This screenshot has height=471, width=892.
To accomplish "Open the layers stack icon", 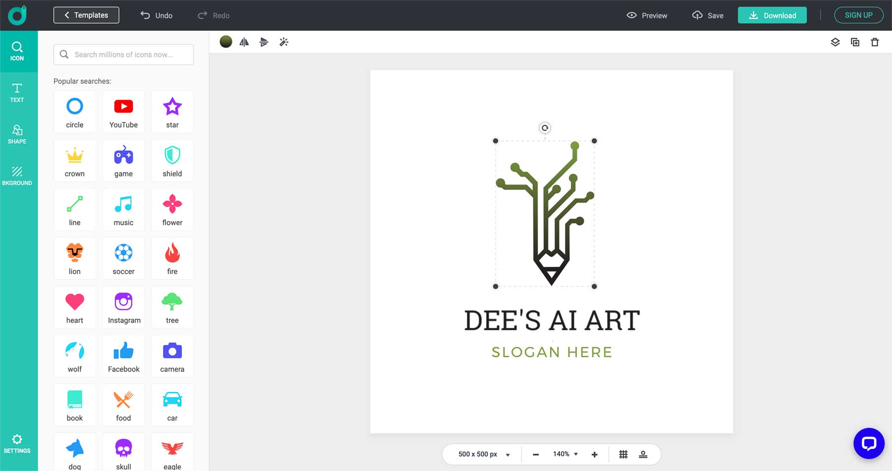I will tap(835, 42).
